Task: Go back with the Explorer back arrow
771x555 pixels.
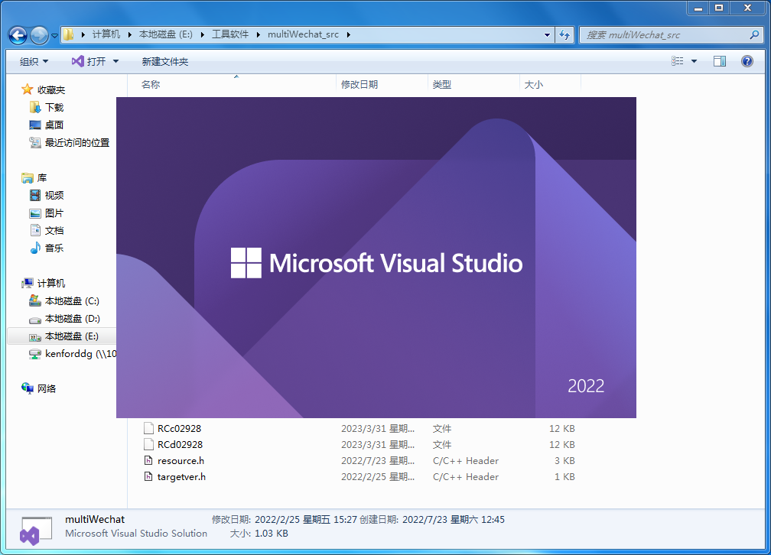Action: [x=18, y=35]
